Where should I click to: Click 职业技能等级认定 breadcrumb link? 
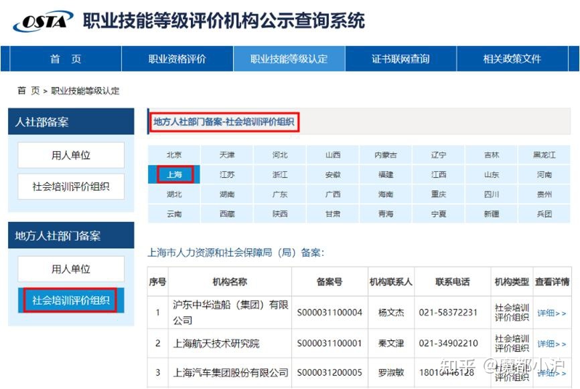point(85,90)
